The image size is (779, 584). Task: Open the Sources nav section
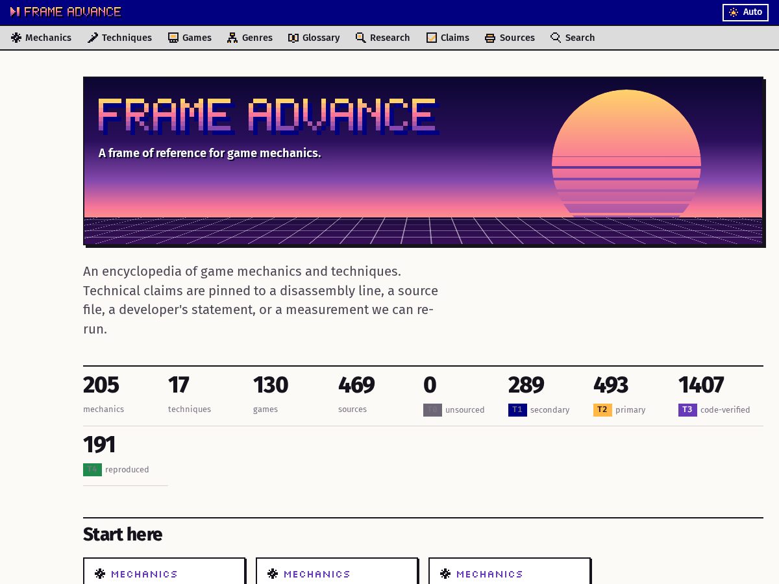pos(510,38)
